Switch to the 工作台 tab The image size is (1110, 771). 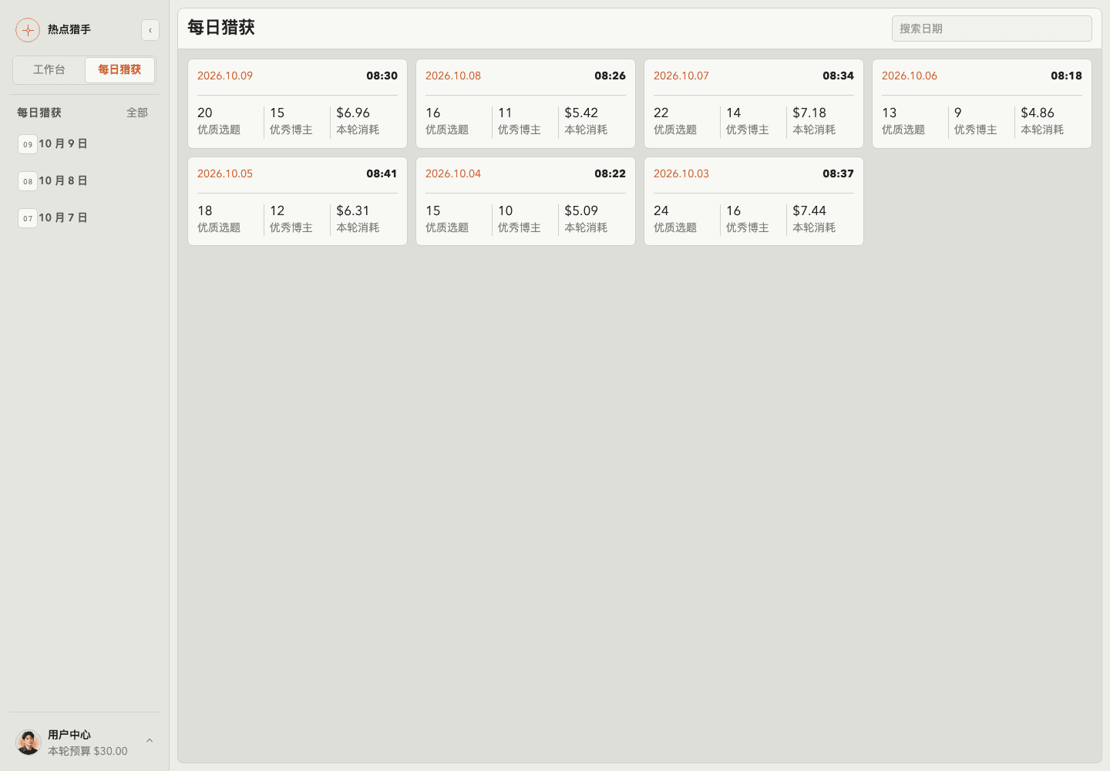[x=49, y=69]
